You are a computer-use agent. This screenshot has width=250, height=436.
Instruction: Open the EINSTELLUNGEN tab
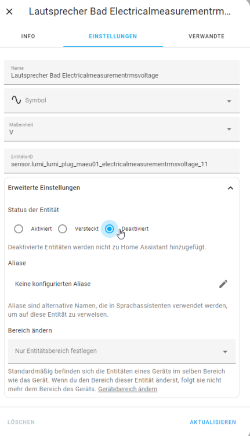(113, 36)
